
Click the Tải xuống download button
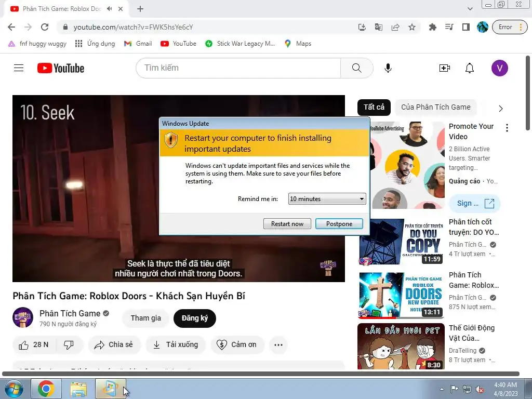(x=176, y=345)
